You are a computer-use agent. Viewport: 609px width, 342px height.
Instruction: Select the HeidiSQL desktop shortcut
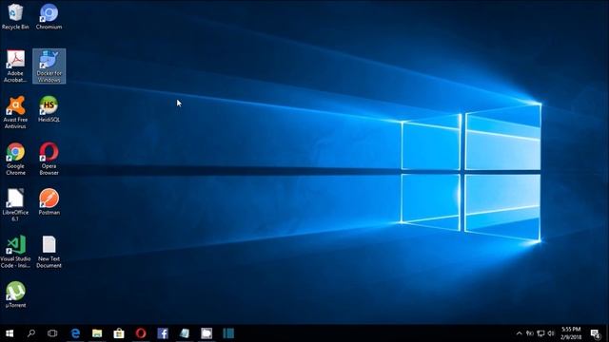pos(49,109)
